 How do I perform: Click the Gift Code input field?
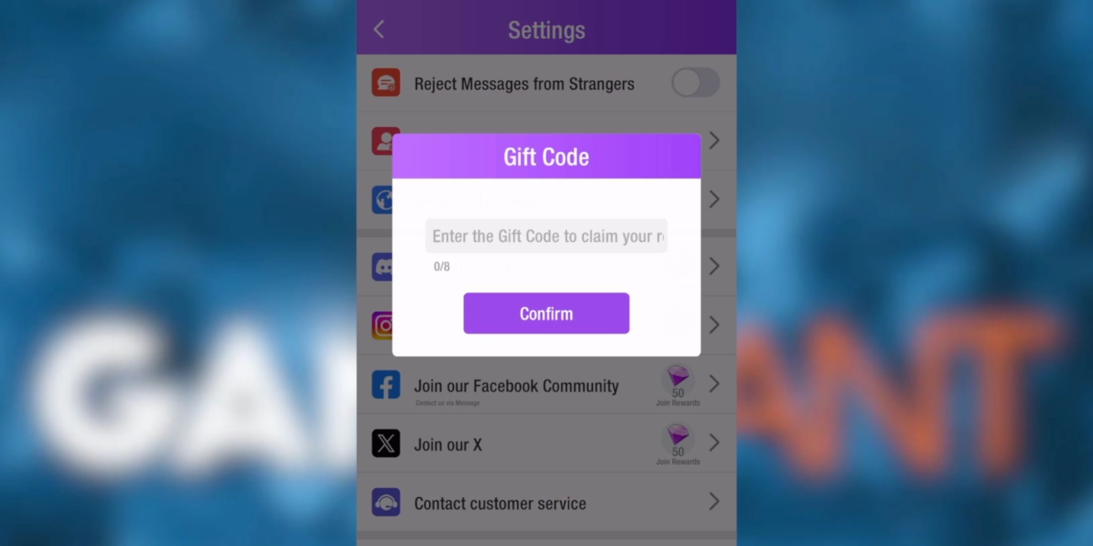(546, 235)
